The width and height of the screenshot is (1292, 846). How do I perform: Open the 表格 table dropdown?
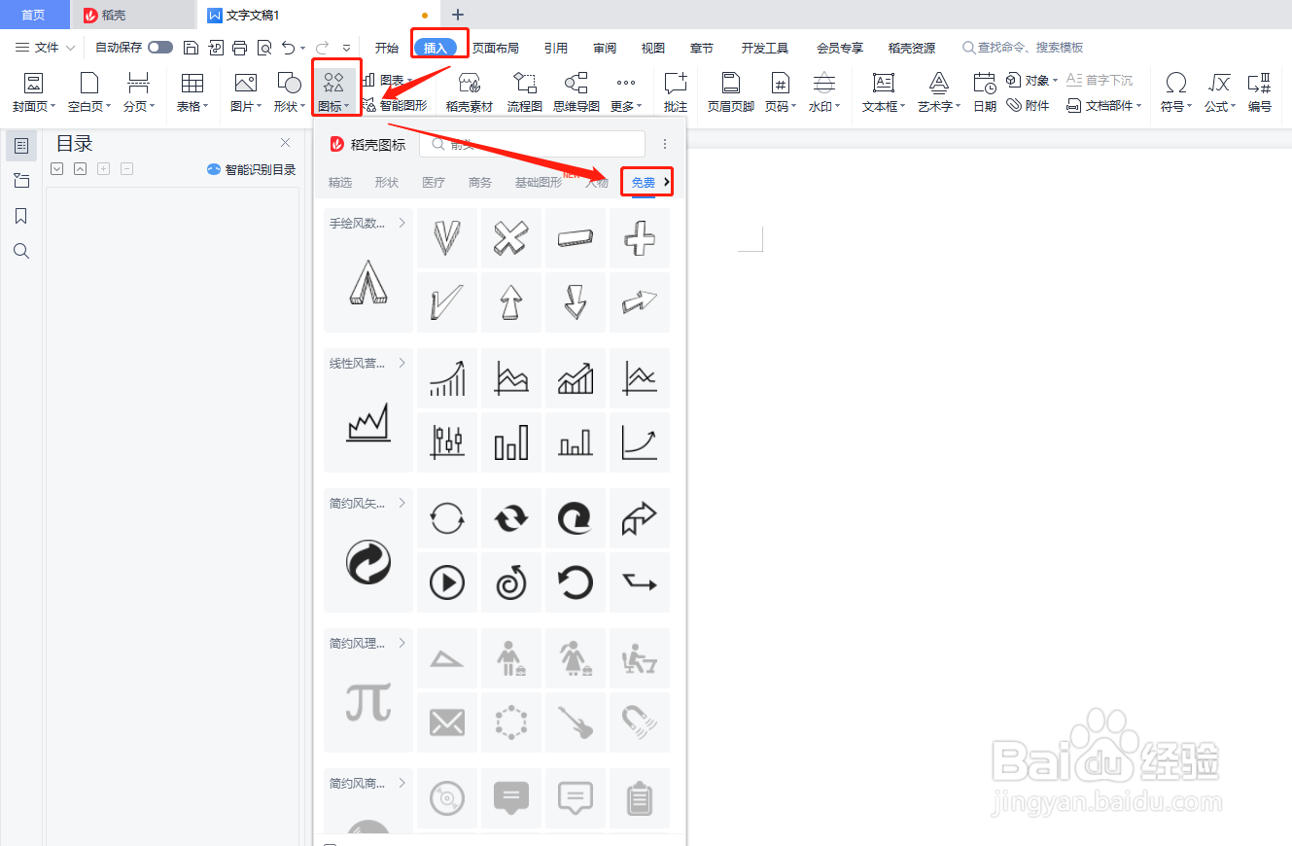192,92
